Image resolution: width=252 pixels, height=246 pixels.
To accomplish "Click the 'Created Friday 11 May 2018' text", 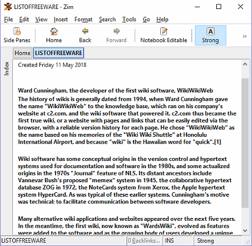I will (x=52, y=65).
